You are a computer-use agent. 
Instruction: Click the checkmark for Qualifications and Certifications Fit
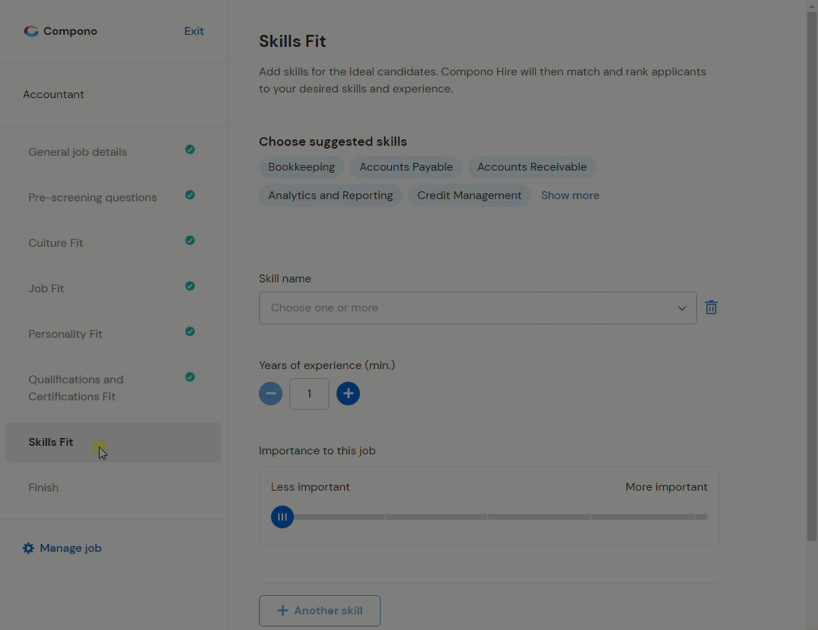190,377
